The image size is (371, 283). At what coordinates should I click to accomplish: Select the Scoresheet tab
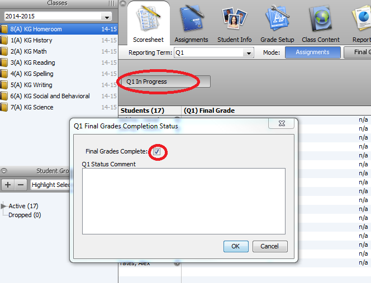[x=149, y=23]
